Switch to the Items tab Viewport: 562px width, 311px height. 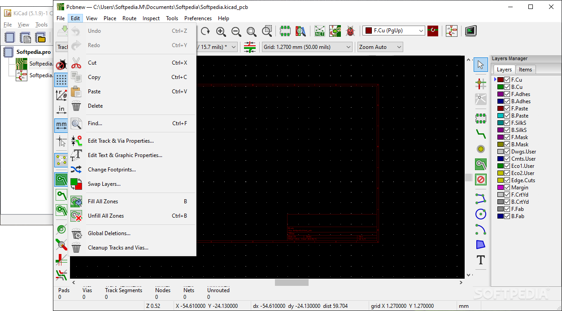click(525, 70)
